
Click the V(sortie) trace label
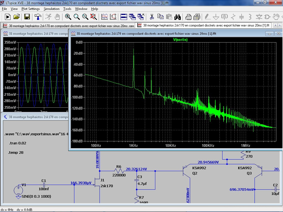(x=180, y=40)
